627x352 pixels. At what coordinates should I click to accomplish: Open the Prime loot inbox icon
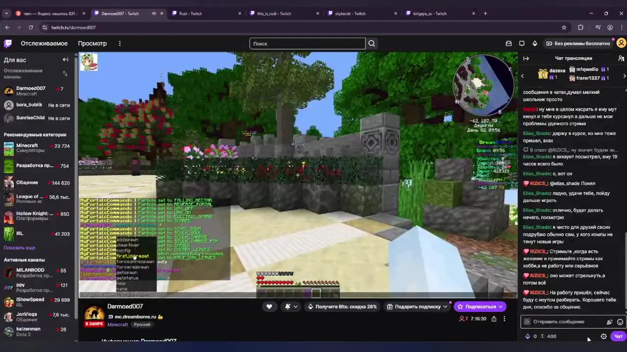pos(508,44)
